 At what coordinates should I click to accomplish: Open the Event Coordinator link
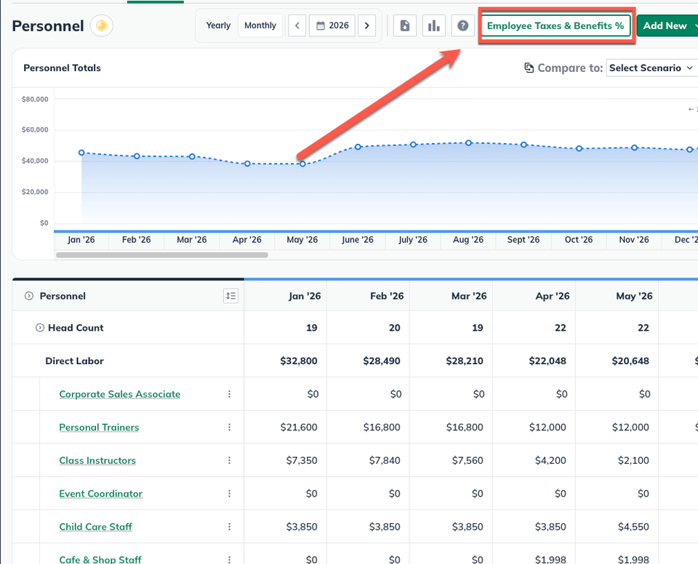[x=100, y=493]
